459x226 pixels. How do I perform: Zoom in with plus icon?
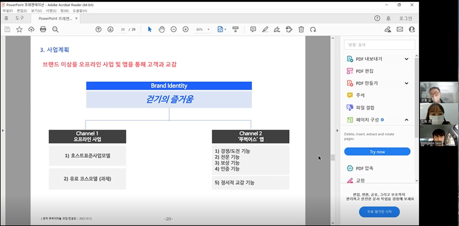point(185,29)
